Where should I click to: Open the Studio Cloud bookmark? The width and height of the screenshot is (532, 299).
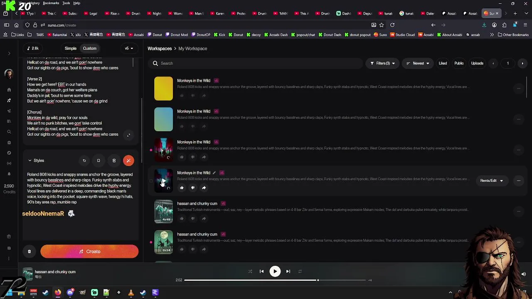(x=402, y=35)
